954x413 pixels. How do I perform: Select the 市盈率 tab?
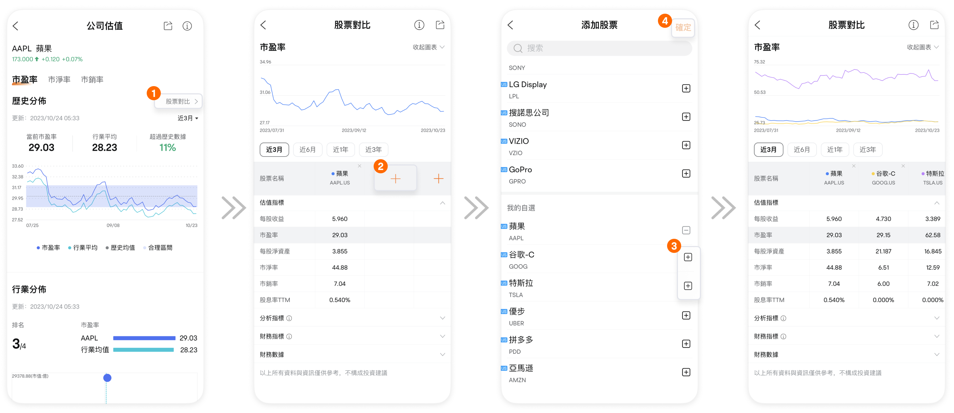[x=24, y=80]
